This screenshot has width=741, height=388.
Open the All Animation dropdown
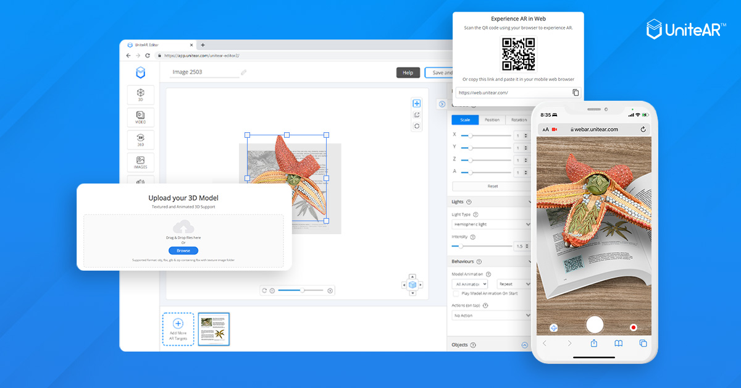[470, 284]
